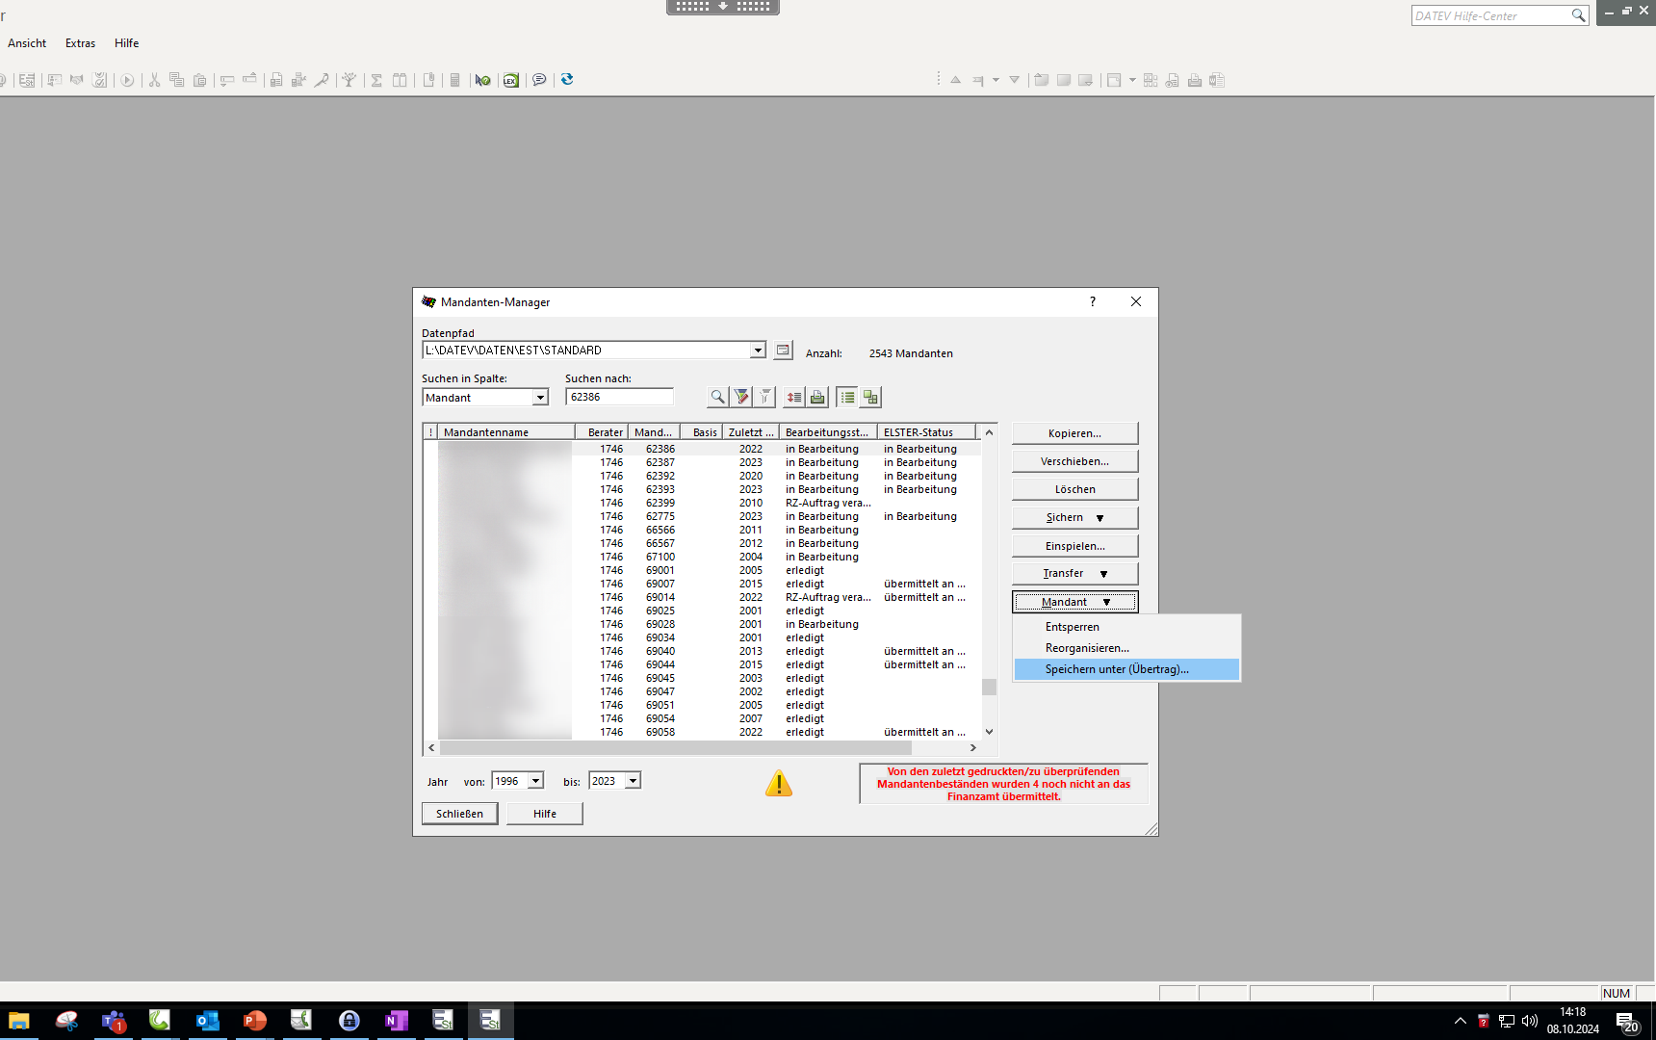Click the browse icon beside Datenpfad
The height and width of the screenshot is (1040, 1656).
coord(784,351)
